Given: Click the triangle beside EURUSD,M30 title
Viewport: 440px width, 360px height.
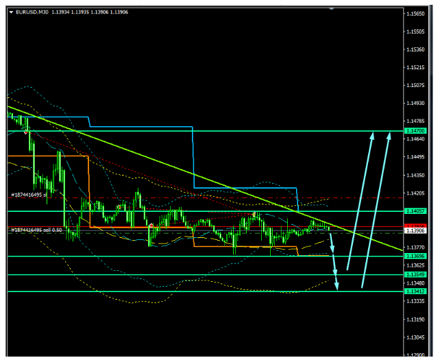Looking at the screenshot, I should tap(11, 12).
